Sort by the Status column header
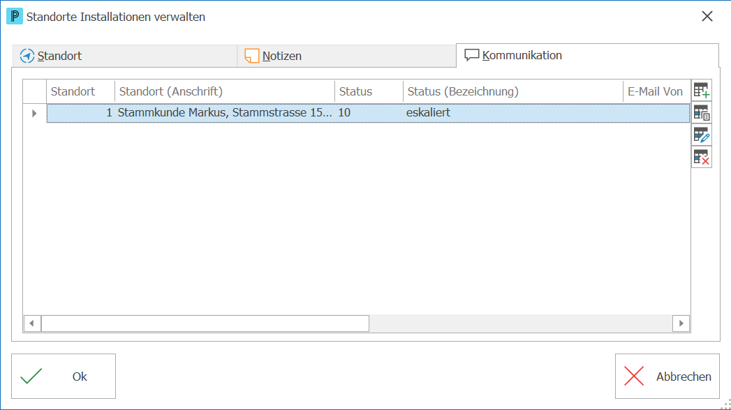 tap(369, 91)
